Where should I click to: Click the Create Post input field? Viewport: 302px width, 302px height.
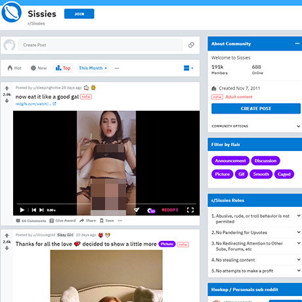coord(100,45)
